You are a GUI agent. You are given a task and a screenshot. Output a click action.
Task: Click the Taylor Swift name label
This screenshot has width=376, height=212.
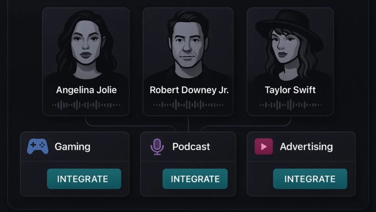coord(290,90)
